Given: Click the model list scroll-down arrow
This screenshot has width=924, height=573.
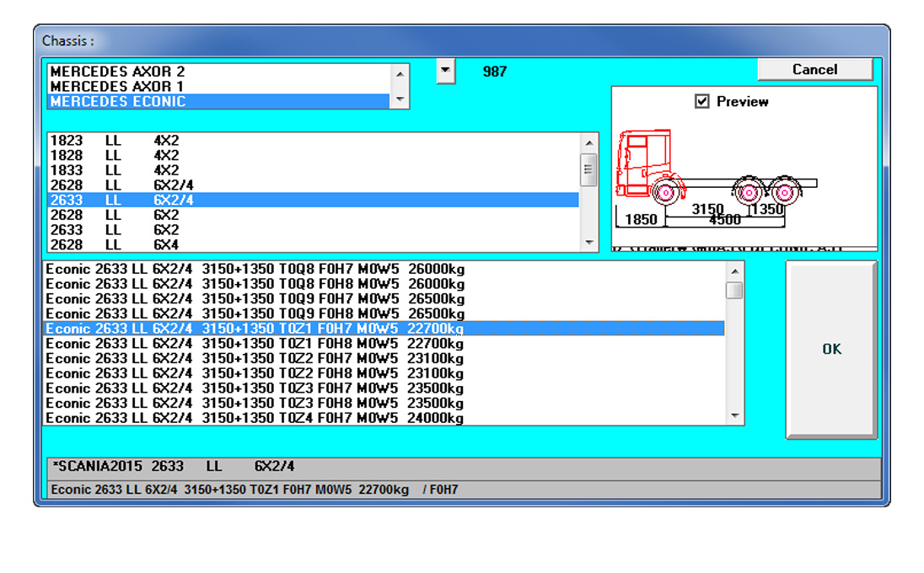Looking at the screenshot, I should click(588, 242).
